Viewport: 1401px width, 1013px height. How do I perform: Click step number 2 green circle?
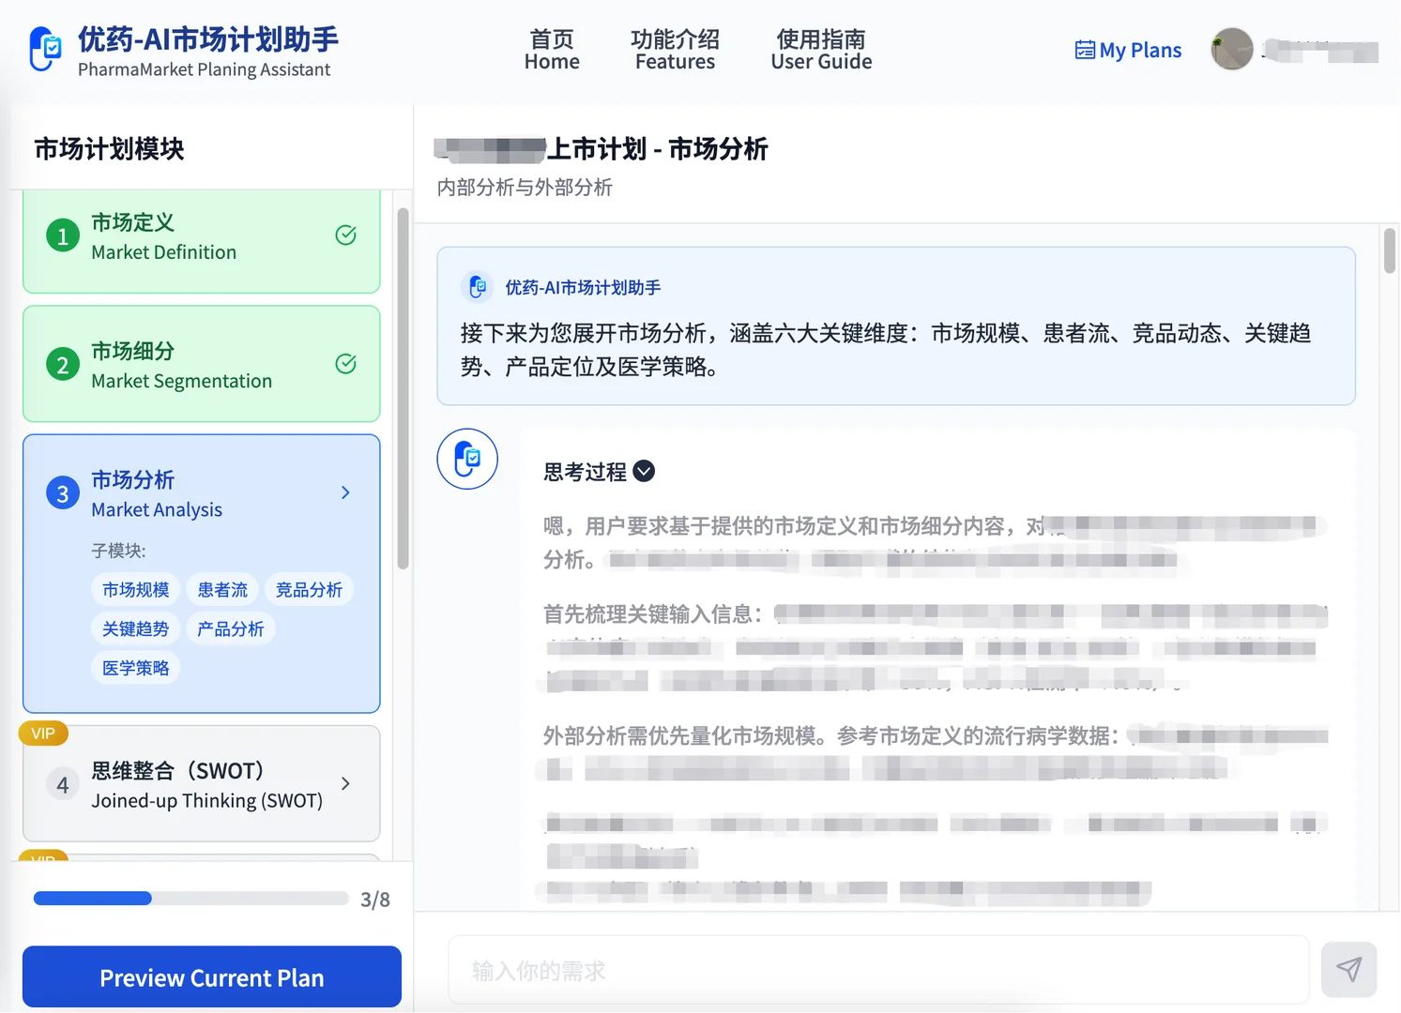click(x=63, y=364)
